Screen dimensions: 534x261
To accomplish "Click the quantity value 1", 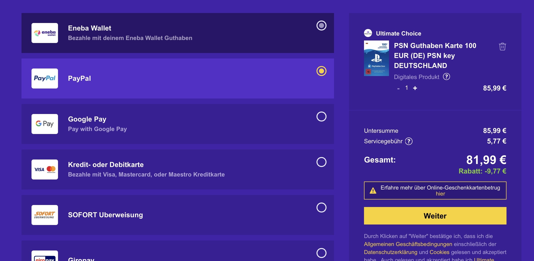I will click(x=407, y=88).
